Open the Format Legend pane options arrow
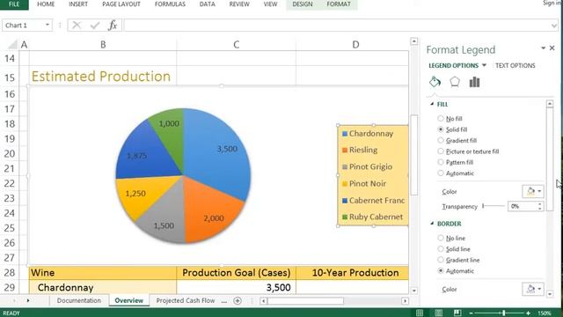The height and width of the screenshot is (317, 563). coord(543,48)
